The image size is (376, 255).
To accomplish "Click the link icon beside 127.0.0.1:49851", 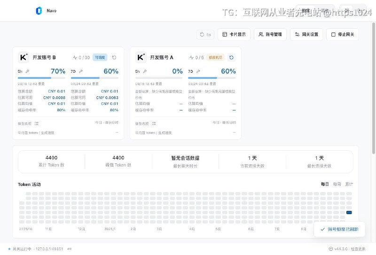I will (x=69, y=249).
